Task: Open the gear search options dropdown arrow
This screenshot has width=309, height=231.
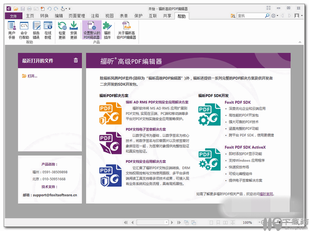Action: tap(277, 15)
